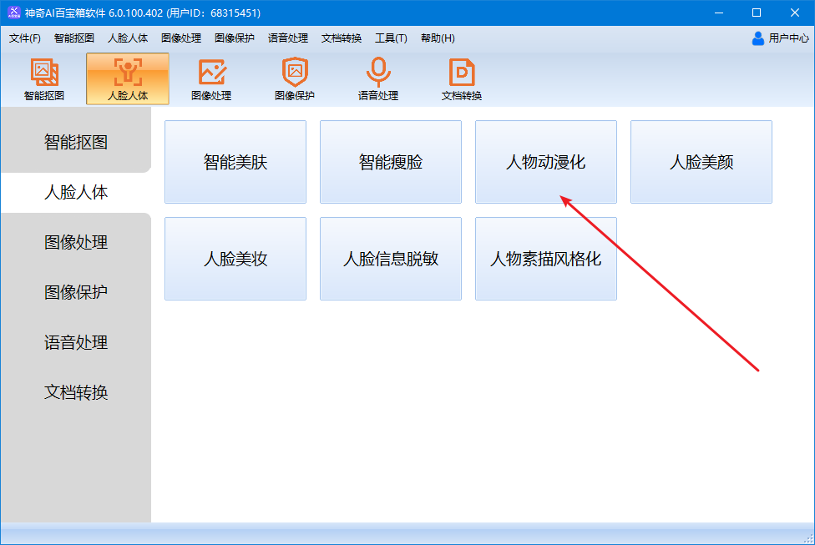Open the 文件(F) menu
Image resolution: width=815 pixels, height=545 pixels.
click(x=25, y=38)
